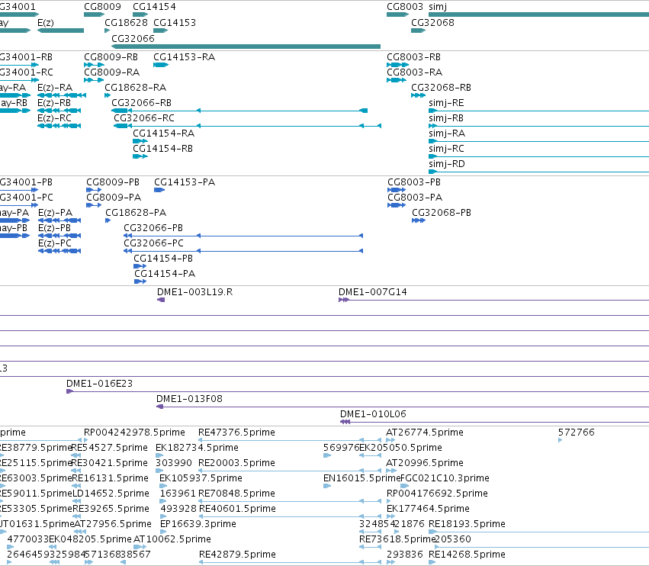
Task: Click BAC clone DME1-013F08
Action: [403, 407]
